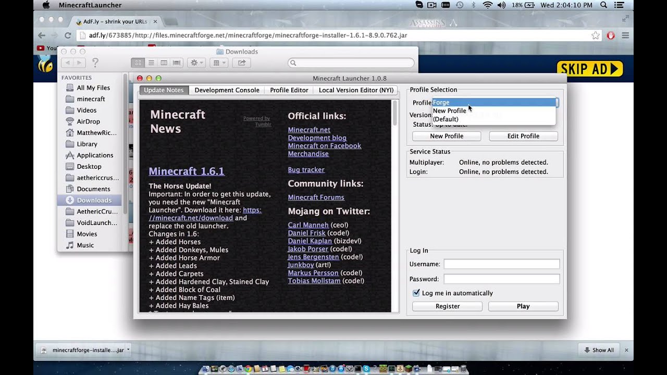Open Spotlight search in menu bar

pos(604,5)
